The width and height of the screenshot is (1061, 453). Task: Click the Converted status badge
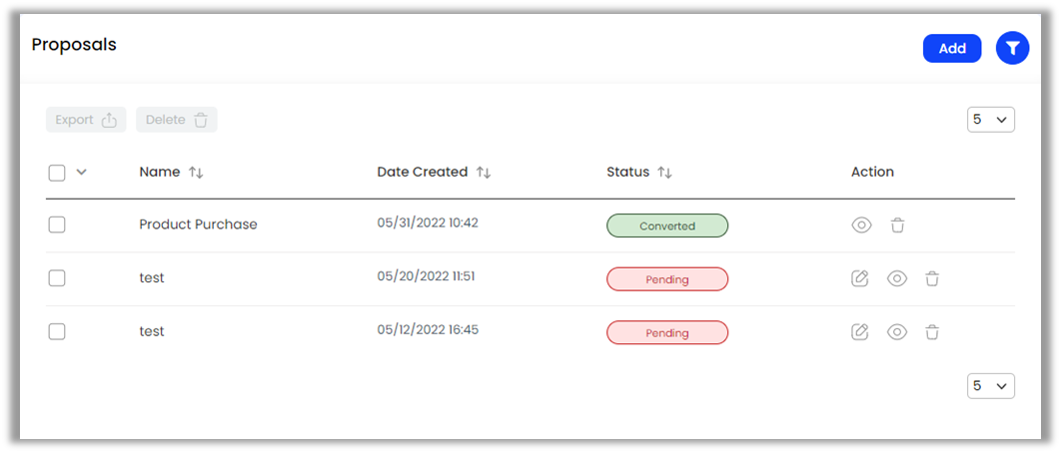[x=667, y=226]
